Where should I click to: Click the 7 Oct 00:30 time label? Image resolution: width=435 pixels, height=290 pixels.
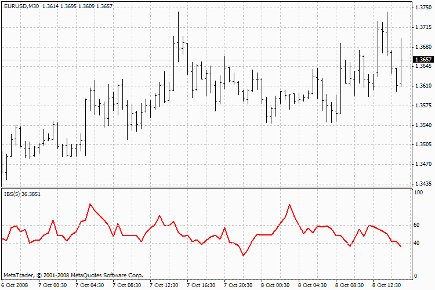pyautogui.click(x=52, y=285)
